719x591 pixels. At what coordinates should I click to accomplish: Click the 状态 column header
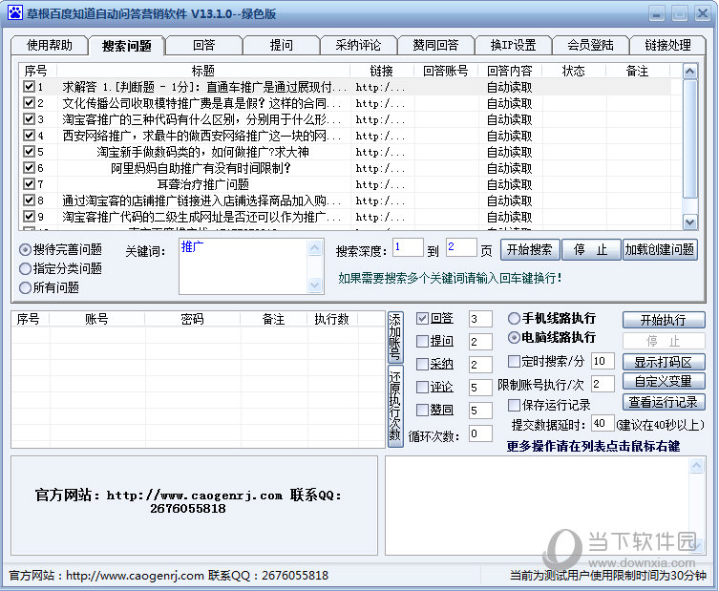pos(574,71)
